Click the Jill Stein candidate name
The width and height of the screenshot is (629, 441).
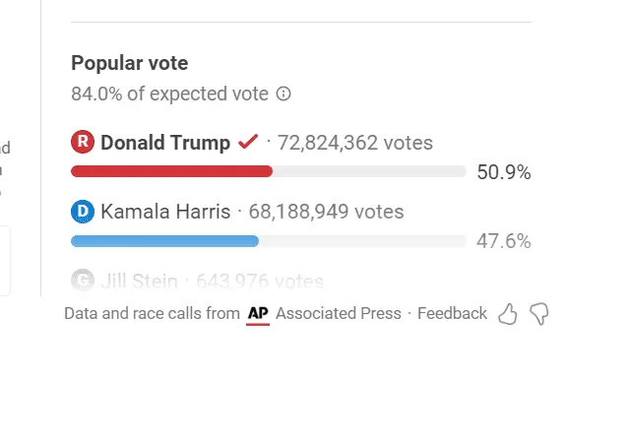(x=139, y=282)
